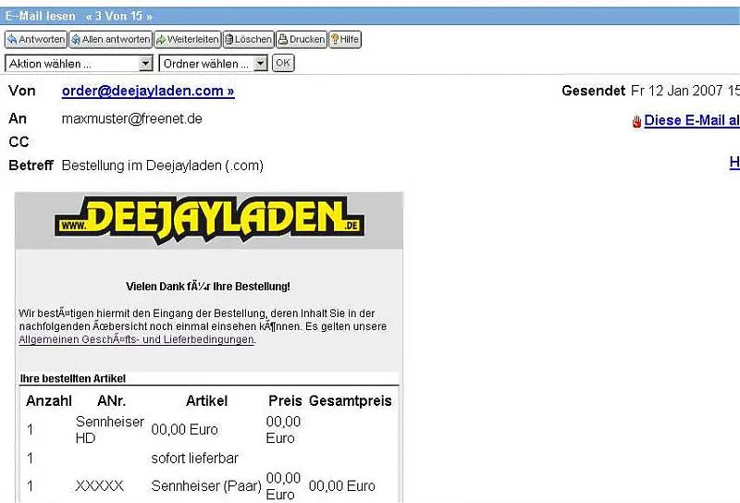The image size is (740, 503).
Task: Click the Deejayladen logo banner
Action: click(x=209, y=220)
